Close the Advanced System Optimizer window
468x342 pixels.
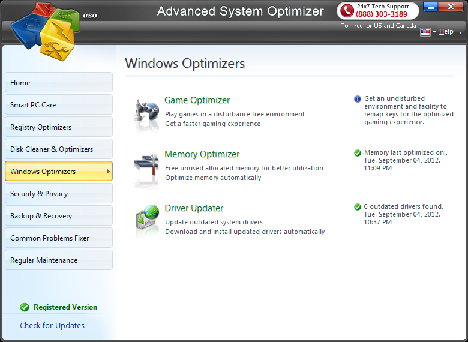coord(451,7)
